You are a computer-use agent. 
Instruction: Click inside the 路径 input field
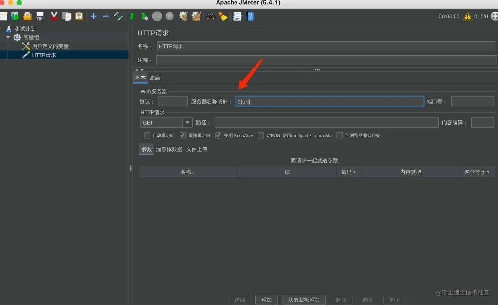(326, 122)
